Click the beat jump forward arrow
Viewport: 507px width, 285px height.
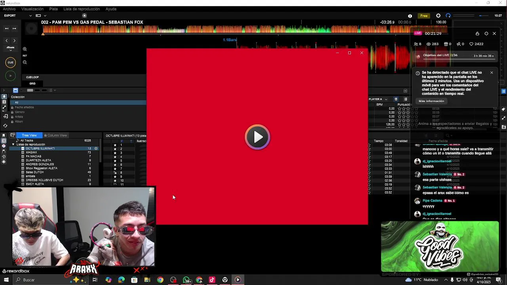point(14,41)
